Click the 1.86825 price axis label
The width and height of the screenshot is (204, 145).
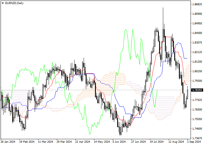[197, 4]
